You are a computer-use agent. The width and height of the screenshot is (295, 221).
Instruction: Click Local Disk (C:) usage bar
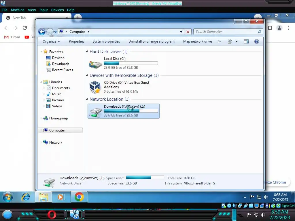(131, 63)
